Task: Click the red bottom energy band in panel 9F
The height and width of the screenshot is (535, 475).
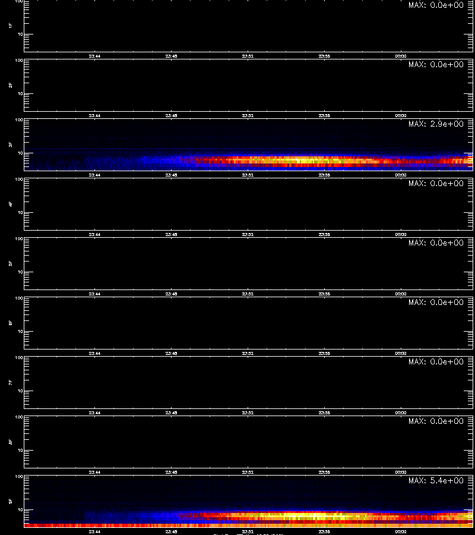Action: 248,525
